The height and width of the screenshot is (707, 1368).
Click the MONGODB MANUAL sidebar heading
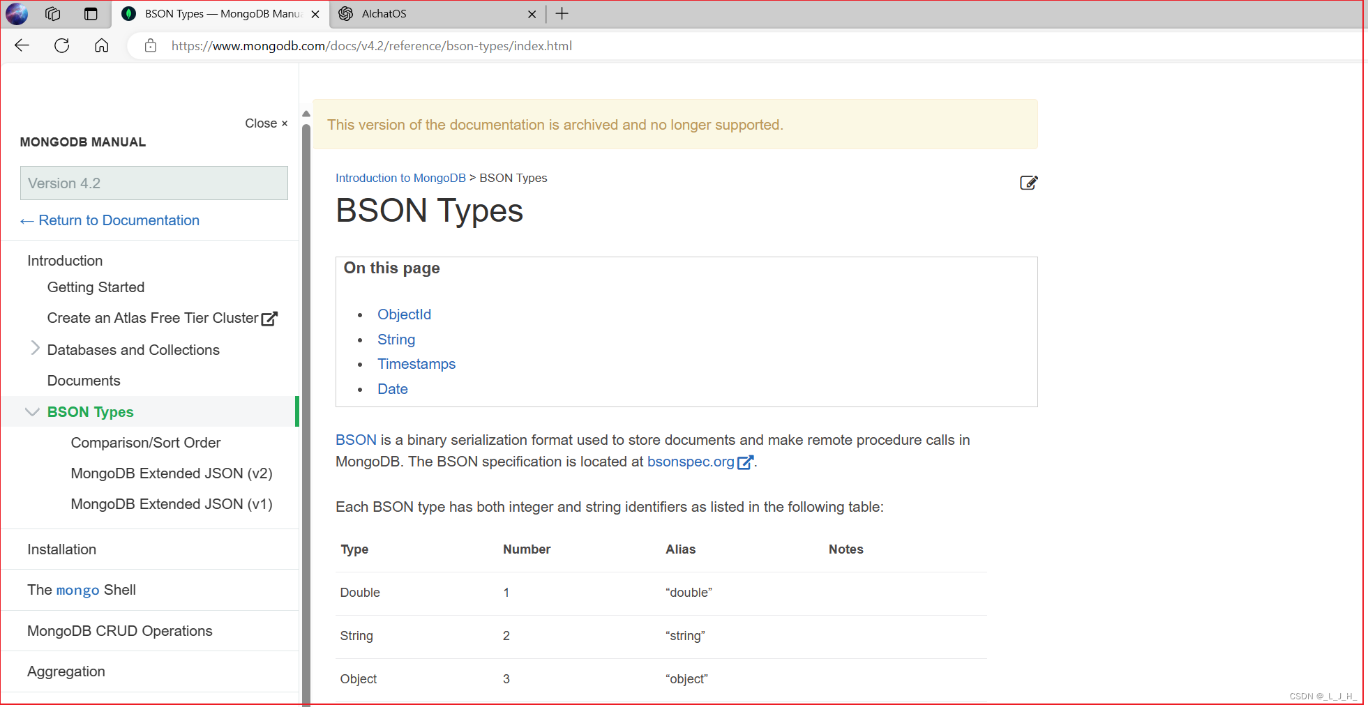click(83, 142)
